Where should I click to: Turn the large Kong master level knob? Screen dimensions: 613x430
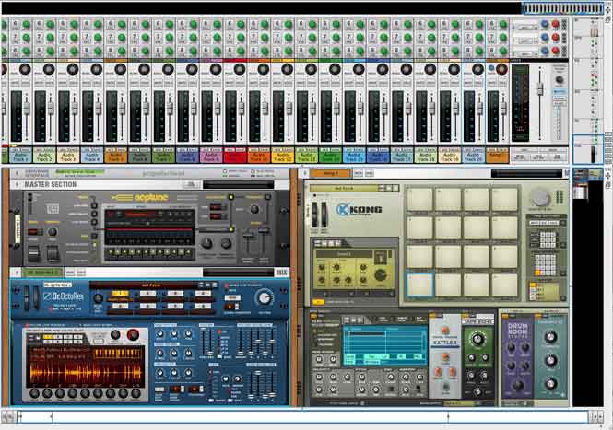point(540,197)
